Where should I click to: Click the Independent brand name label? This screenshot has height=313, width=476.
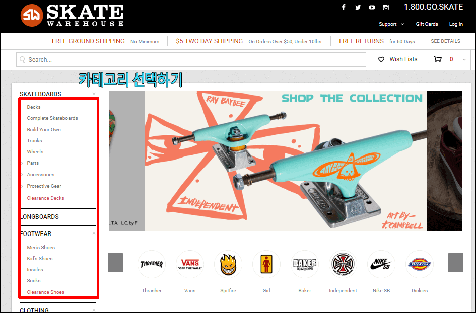[x=343, y=290]
